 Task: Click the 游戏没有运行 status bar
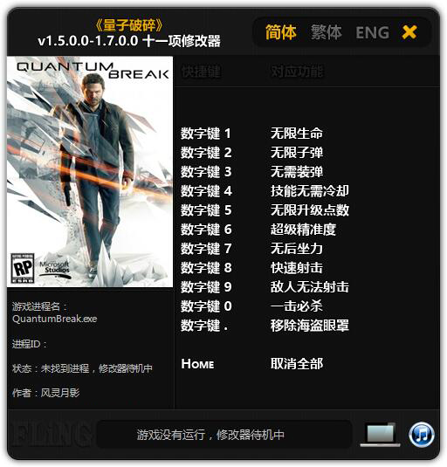pos(224,435)
